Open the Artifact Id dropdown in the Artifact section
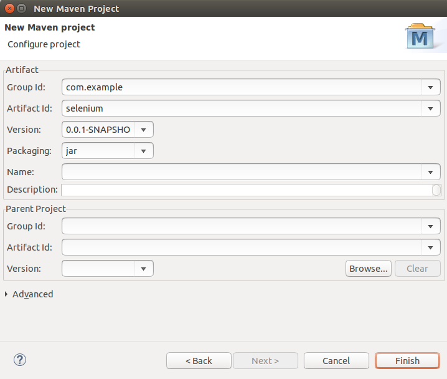The width and height of the screenshot is (447, 379). [x=431, y=108]
